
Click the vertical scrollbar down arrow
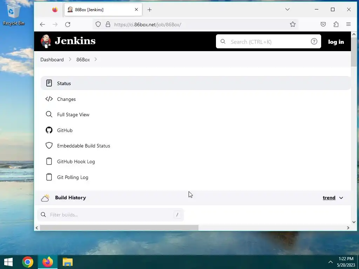point(354,222)
